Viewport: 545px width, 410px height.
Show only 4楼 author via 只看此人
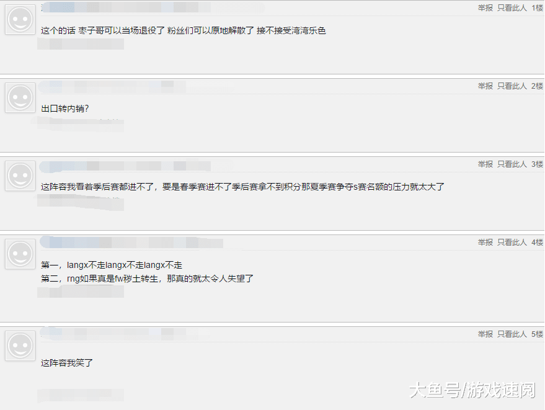[512, 243]
